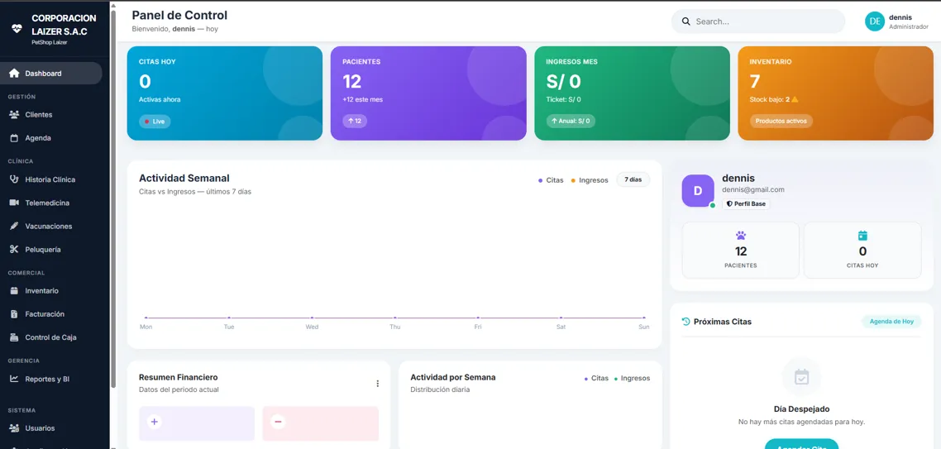Screen dimensions: 941x449
Task: Open the Dashboard menu item
Action: (52, 74)
